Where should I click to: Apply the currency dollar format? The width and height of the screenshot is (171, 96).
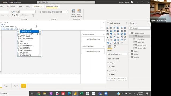13,15
